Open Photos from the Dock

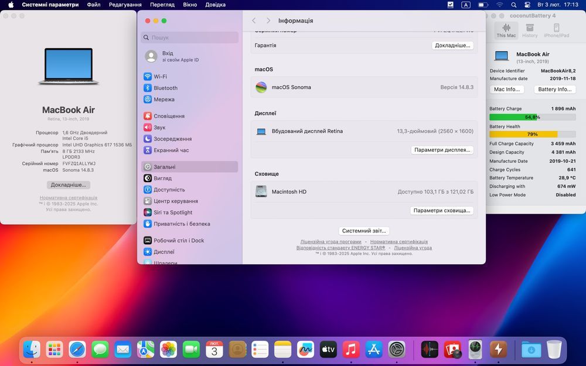click(x=169, y=350)
